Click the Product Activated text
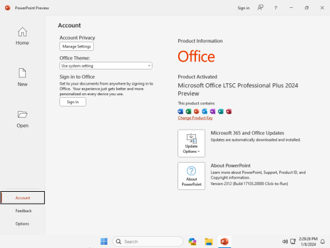This screenshot has width=330, height=248. (x=197, y=77)
